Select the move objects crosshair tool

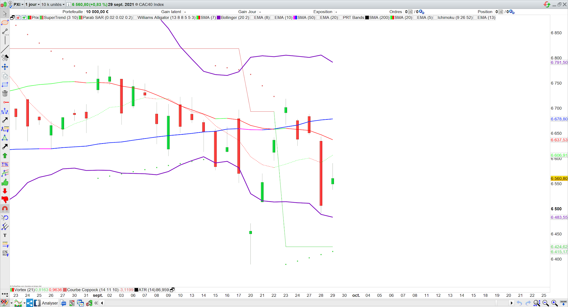(5, 67)
